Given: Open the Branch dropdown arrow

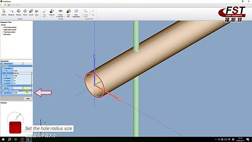Looking at the screenshot, I should [x=52, y=16].
